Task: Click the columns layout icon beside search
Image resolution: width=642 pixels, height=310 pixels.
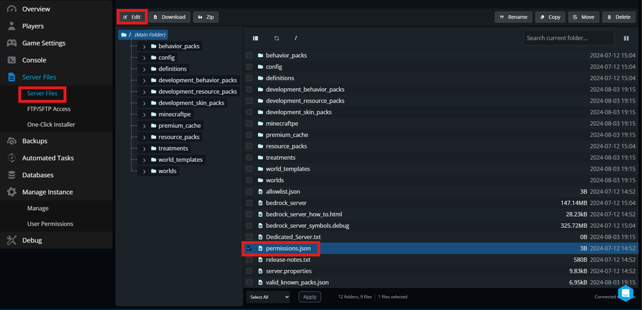Action: [x=626, y=39]
